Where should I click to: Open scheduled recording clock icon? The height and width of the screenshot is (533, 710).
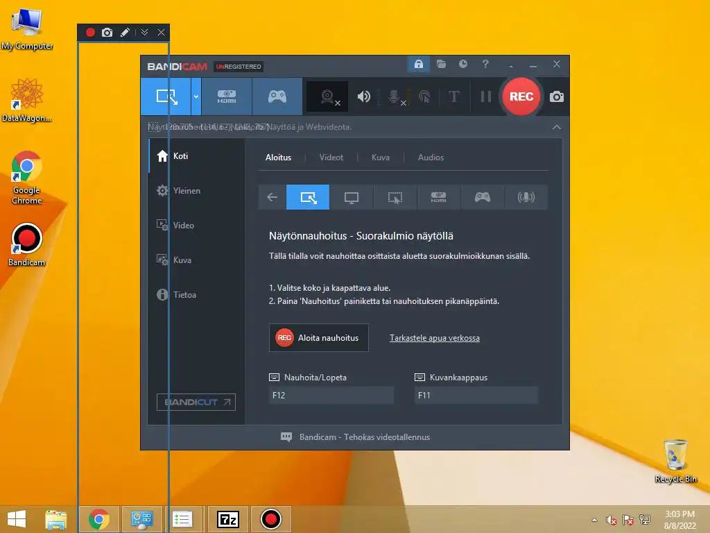462,64
